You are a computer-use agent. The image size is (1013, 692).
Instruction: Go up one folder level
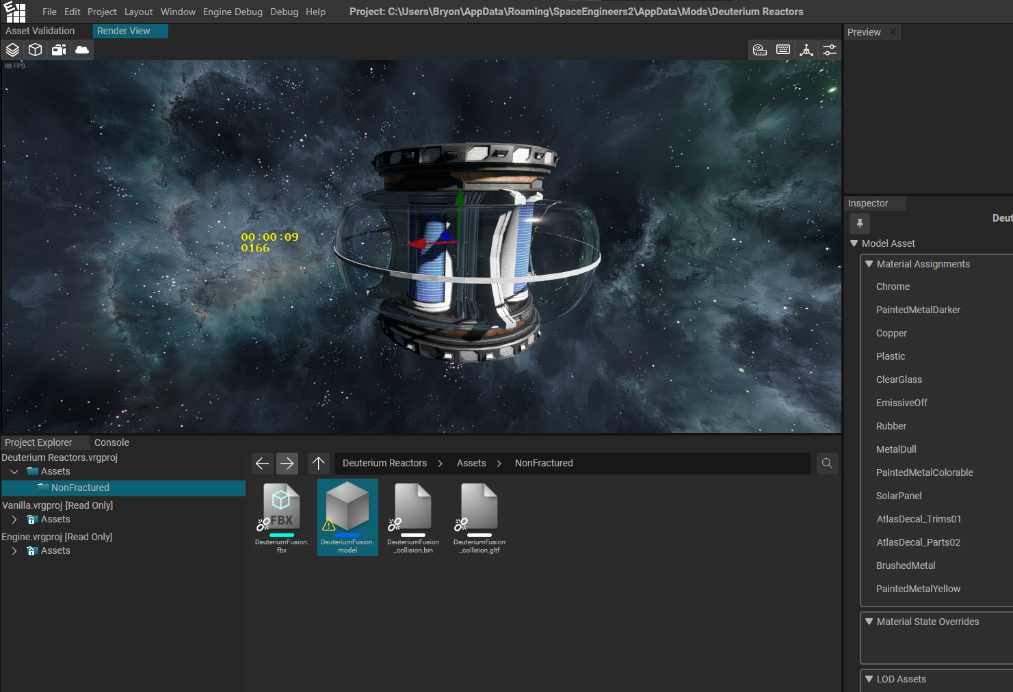(x=319, y=463)
